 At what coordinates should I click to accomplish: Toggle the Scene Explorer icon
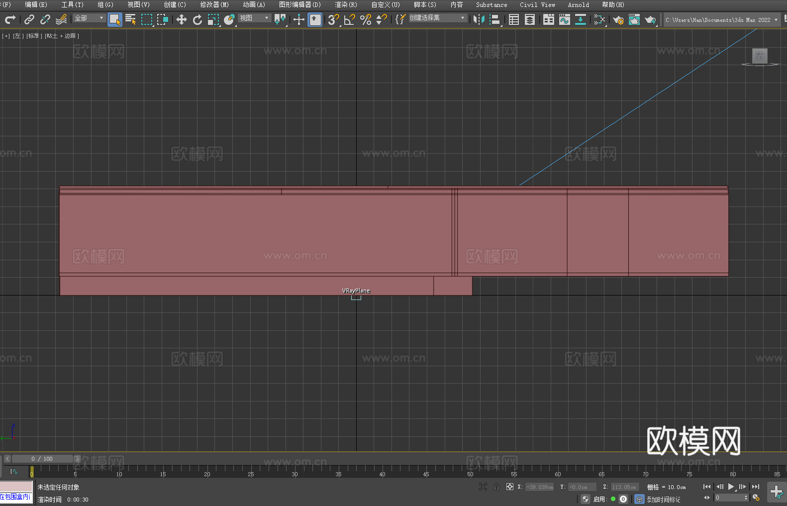point(514,19)
